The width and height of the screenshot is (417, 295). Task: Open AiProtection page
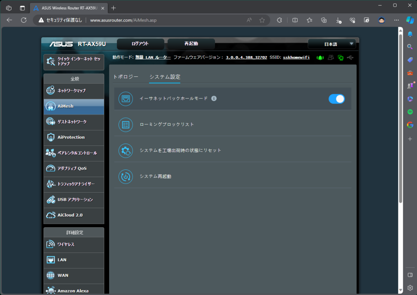pyautogui.click(x=74, y=137)
